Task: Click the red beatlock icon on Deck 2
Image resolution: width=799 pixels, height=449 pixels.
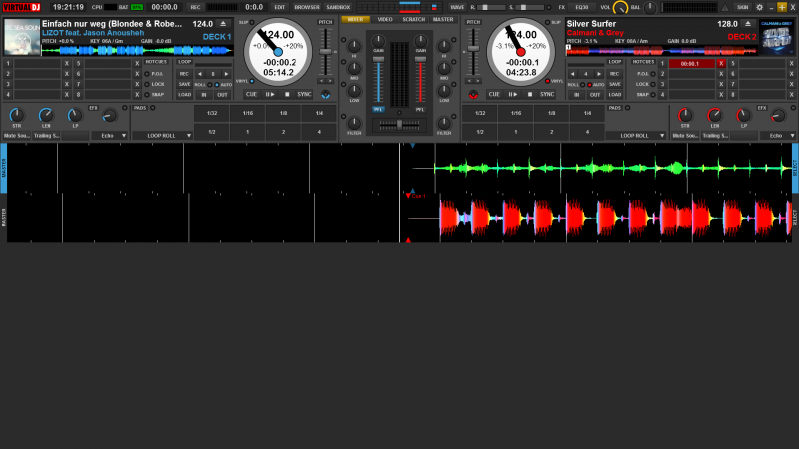Action: tap(473, 95)
